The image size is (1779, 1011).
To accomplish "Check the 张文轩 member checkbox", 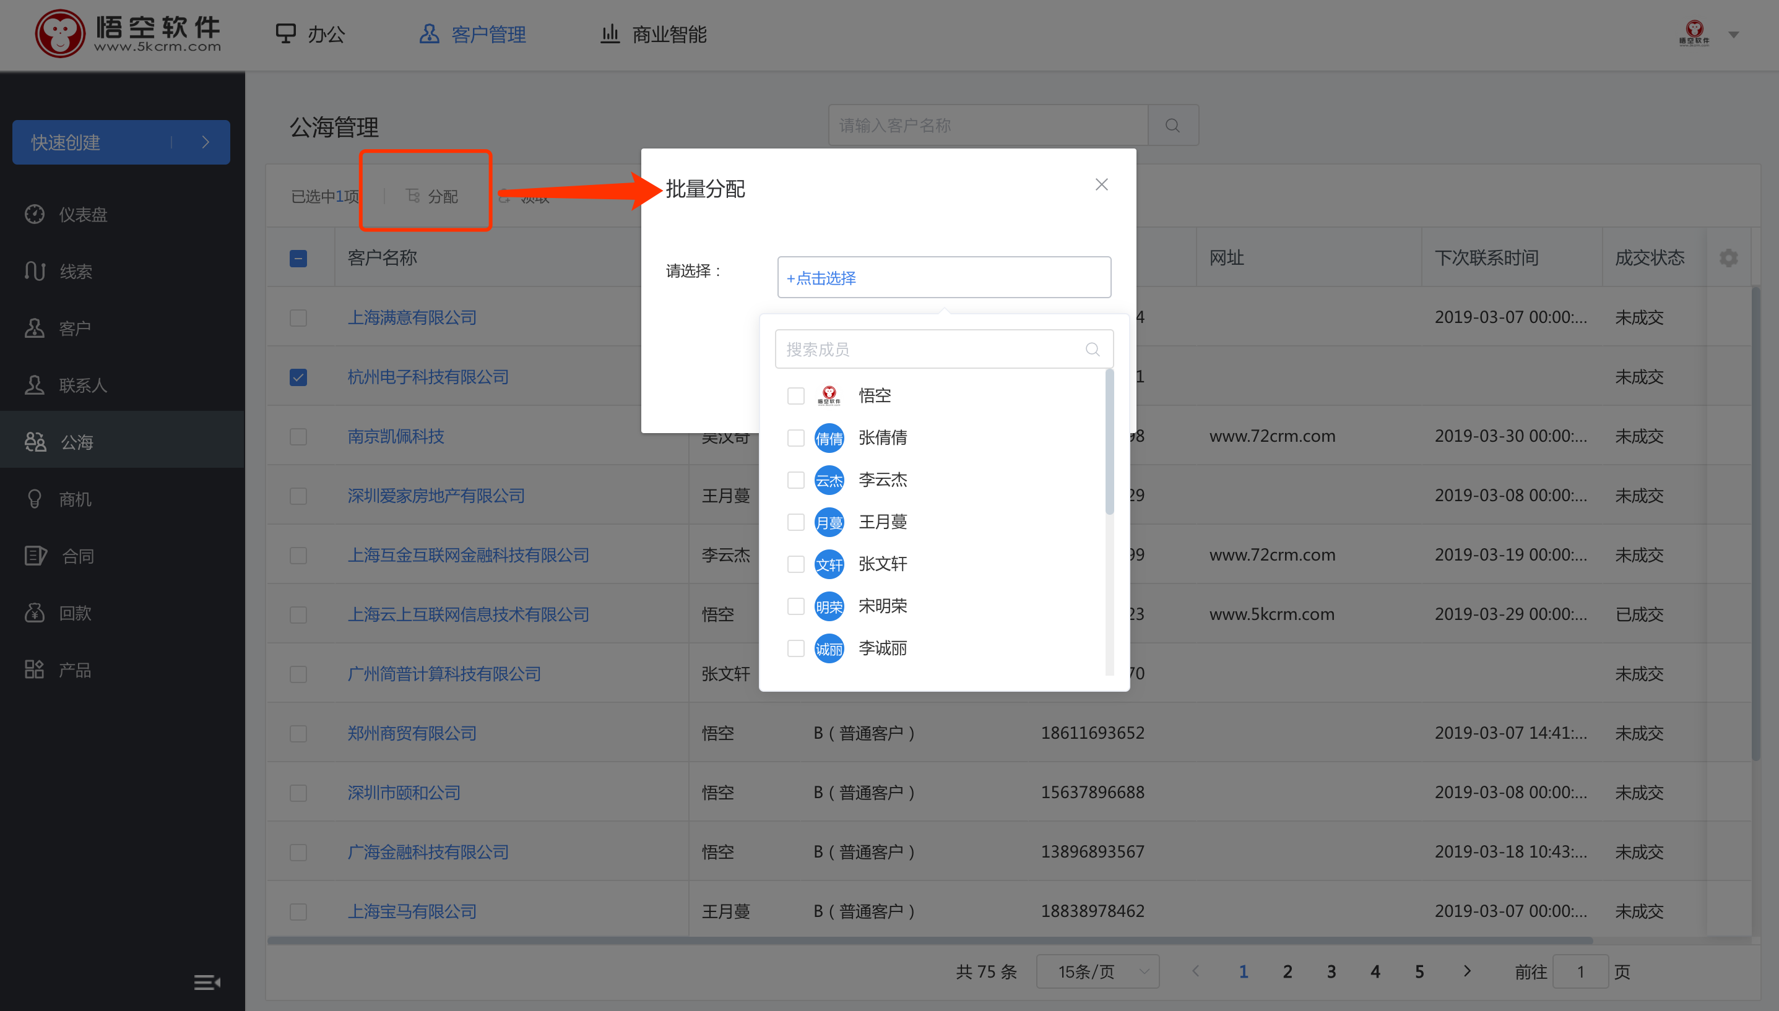I will (795, 564).
